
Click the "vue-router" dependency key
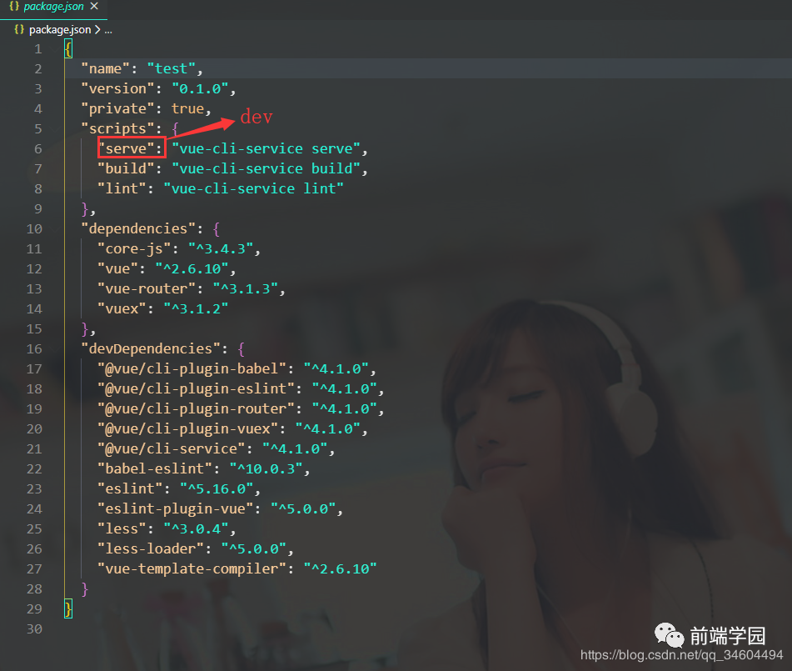point(147,288)
